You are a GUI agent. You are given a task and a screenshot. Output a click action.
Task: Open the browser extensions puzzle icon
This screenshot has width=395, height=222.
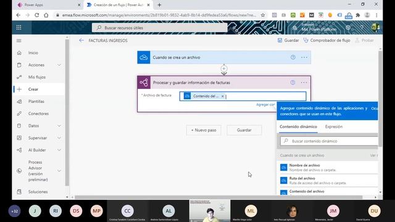pos(358,15)
